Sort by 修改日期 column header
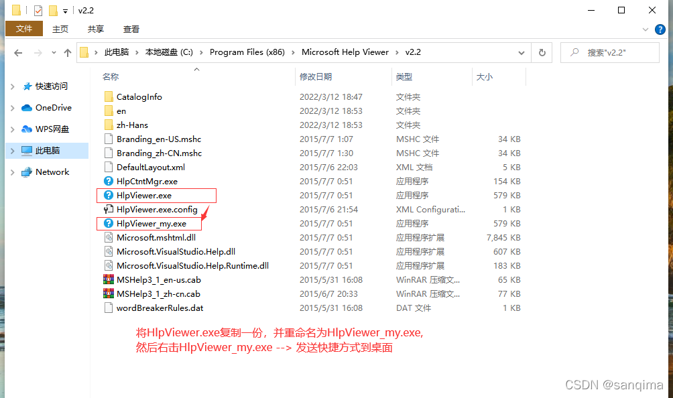 [x=316, y=77]
